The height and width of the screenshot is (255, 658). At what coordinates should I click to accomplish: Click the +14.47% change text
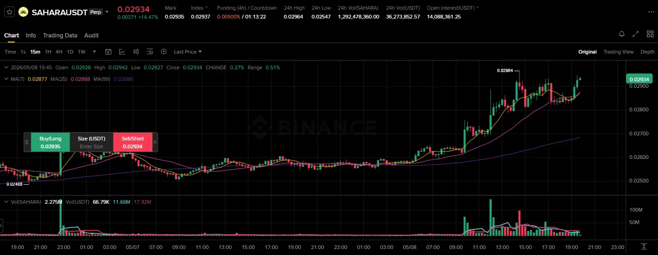point(148,17)
